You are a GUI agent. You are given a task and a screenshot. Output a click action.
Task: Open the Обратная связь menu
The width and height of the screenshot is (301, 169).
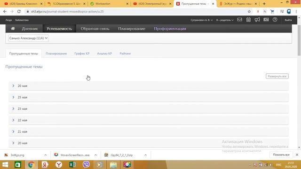tap(95, 29)
